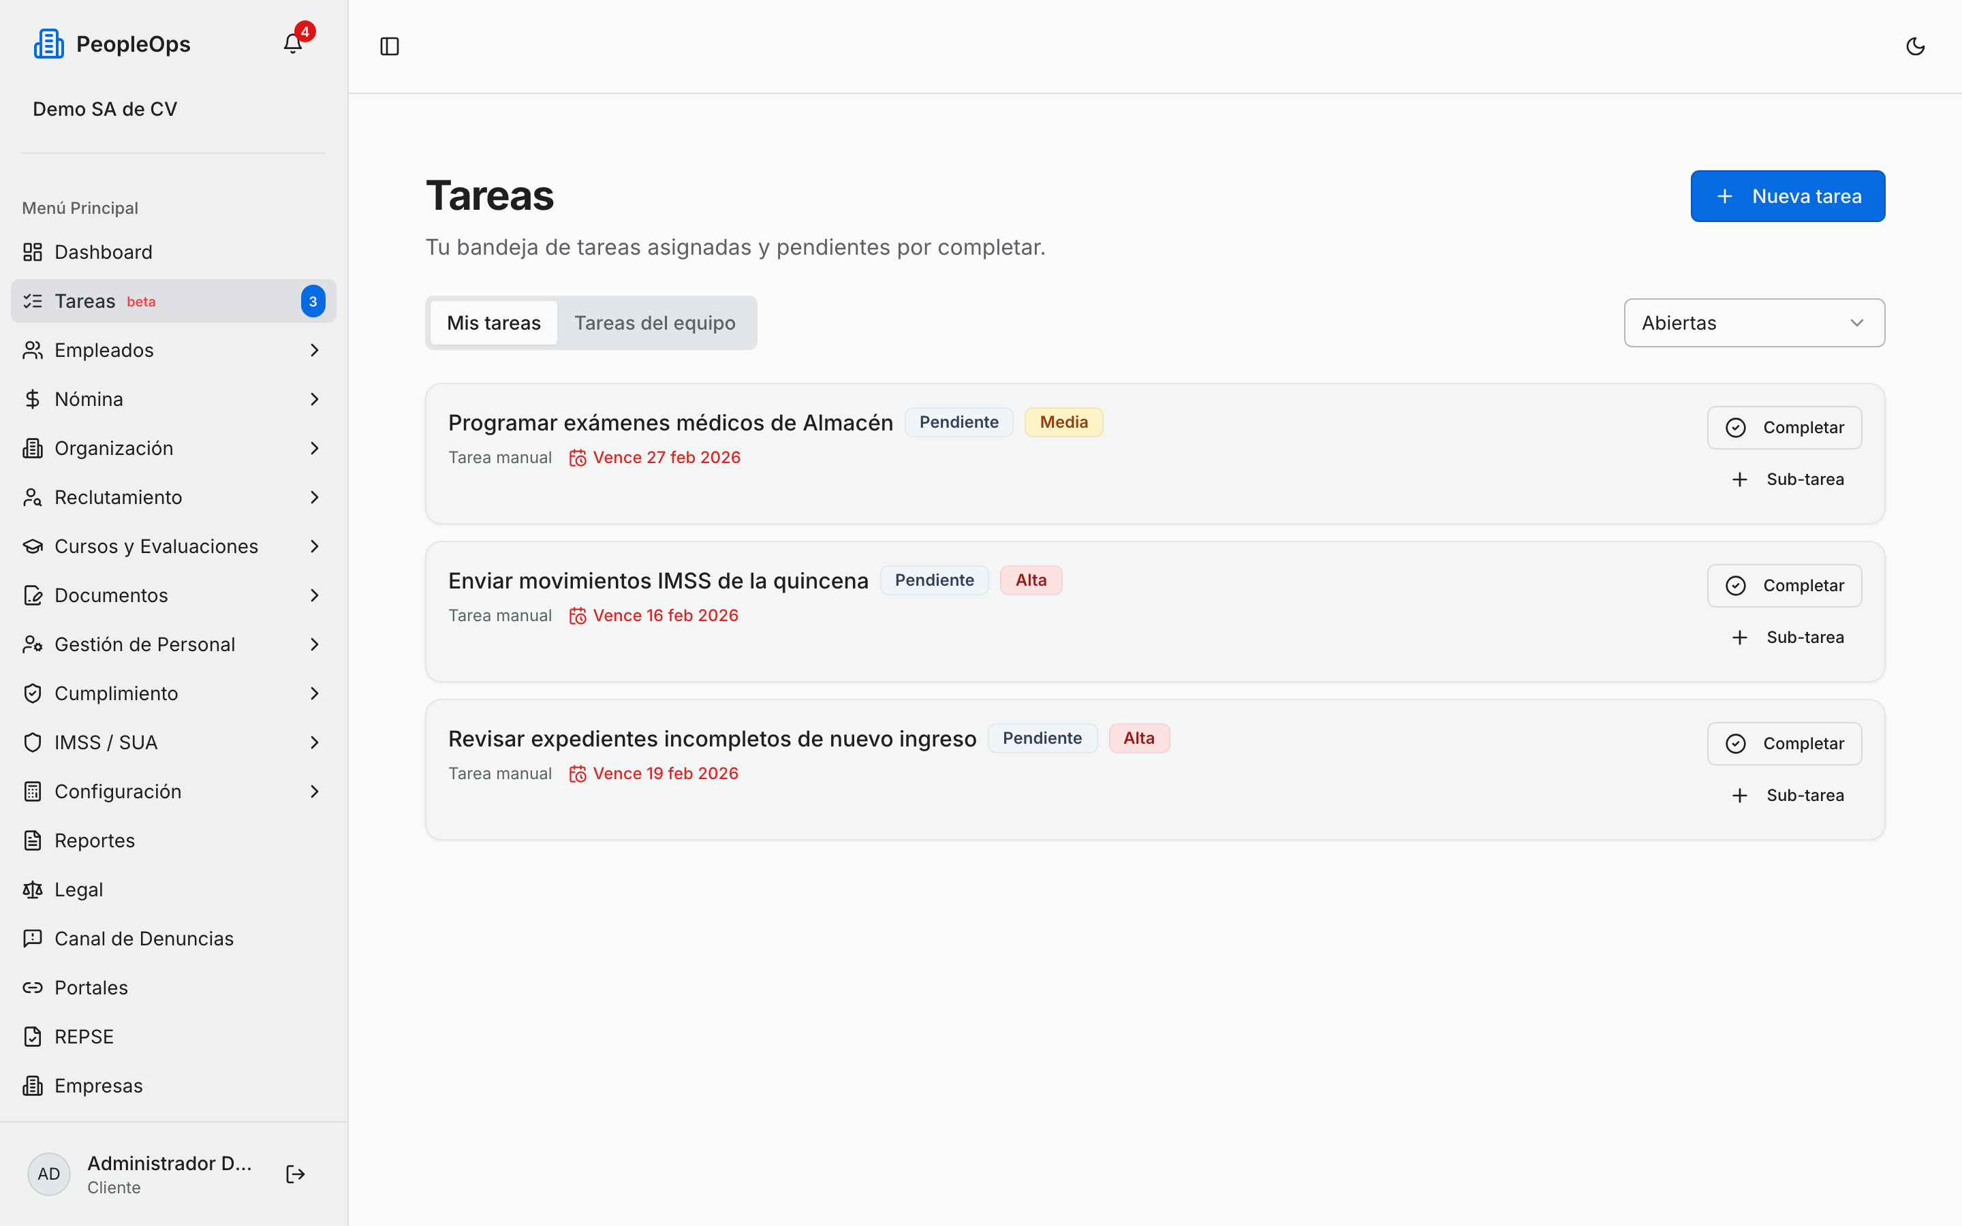Complete the Revisar expedientes incompletos task
The image size is (1962, 1226).
click(x=1784, y=744)
